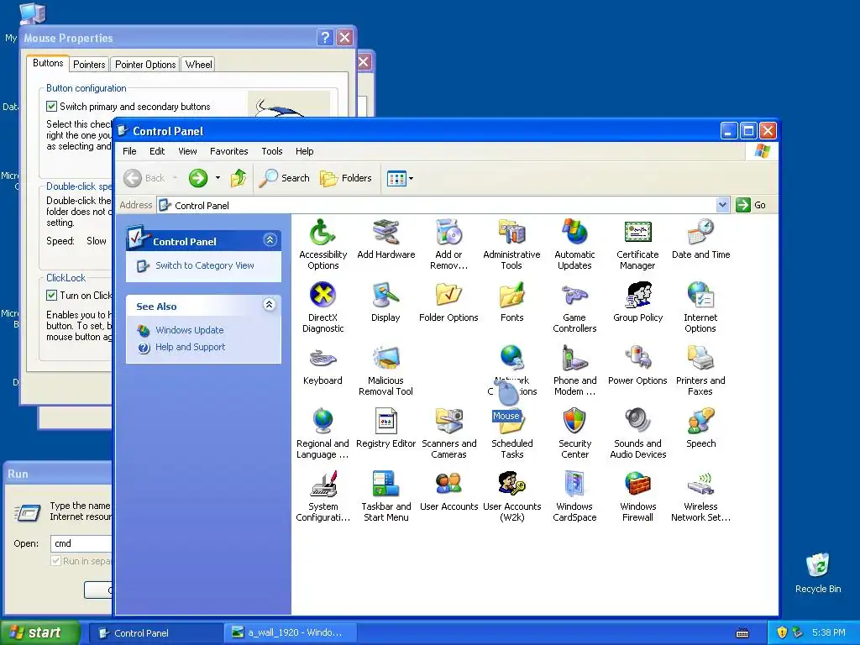
Task: Switch to Wheel tab in Mouse Properties
Action: (198, 65)
